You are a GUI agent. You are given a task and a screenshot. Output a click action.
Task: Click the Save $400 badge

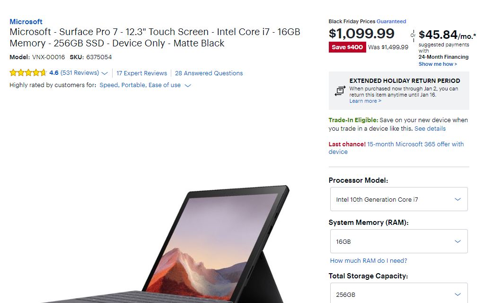click(x=347, y=47)
